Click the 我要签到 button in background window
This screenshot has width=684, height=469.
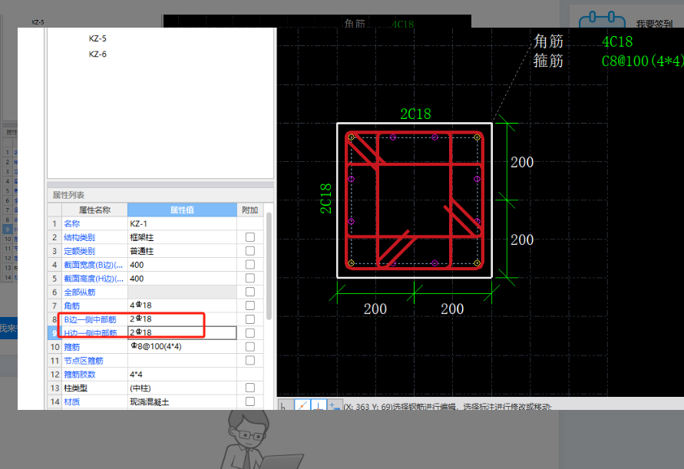[x=654, y=24]
